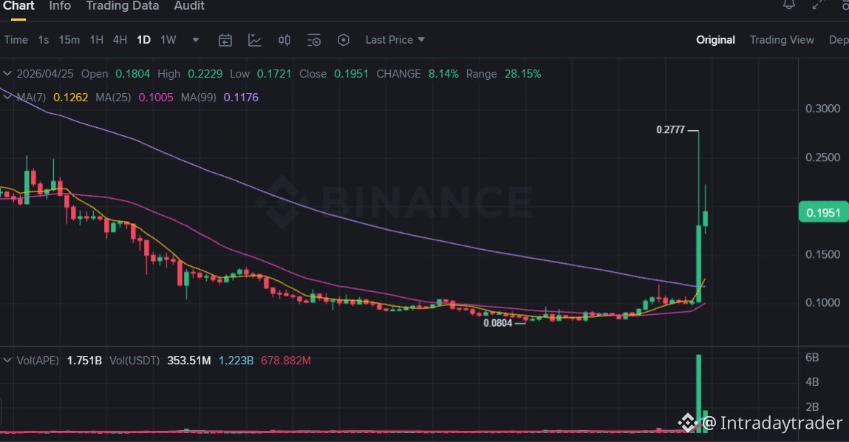Viewport: 849px width, 442px height.
Task: Click the candle date 2026/04/25
Action: [x=45, y=74]
